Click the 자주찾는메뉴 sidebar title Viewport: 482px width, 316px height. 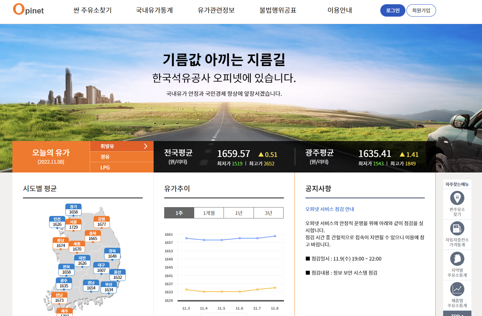pyautogui.click(x=457, y=184)
